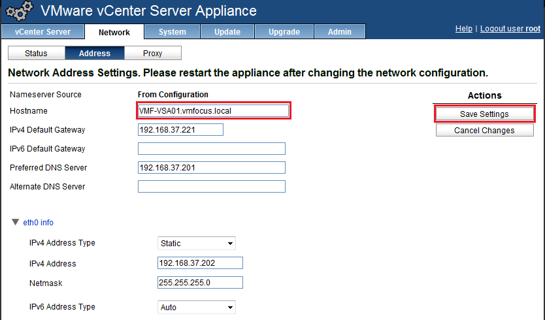Image resolution: width=545 pixels, height=320 pixels.
Task: Open the IPv6 Address Type dropdown
Action: click(197, 308)
